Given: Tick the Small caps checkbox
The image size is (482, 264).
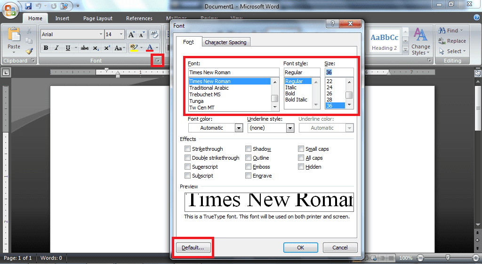Looking at the screenshot, I should click(x=301, y=149).
